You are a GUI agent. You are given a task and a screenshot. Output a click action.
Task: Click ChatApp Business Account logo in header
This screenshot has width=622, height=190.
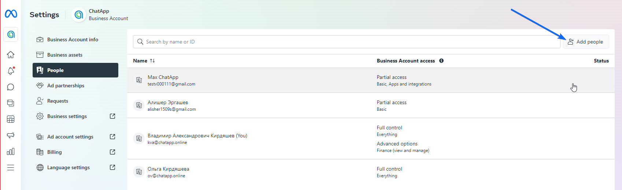tap(78, 15)
